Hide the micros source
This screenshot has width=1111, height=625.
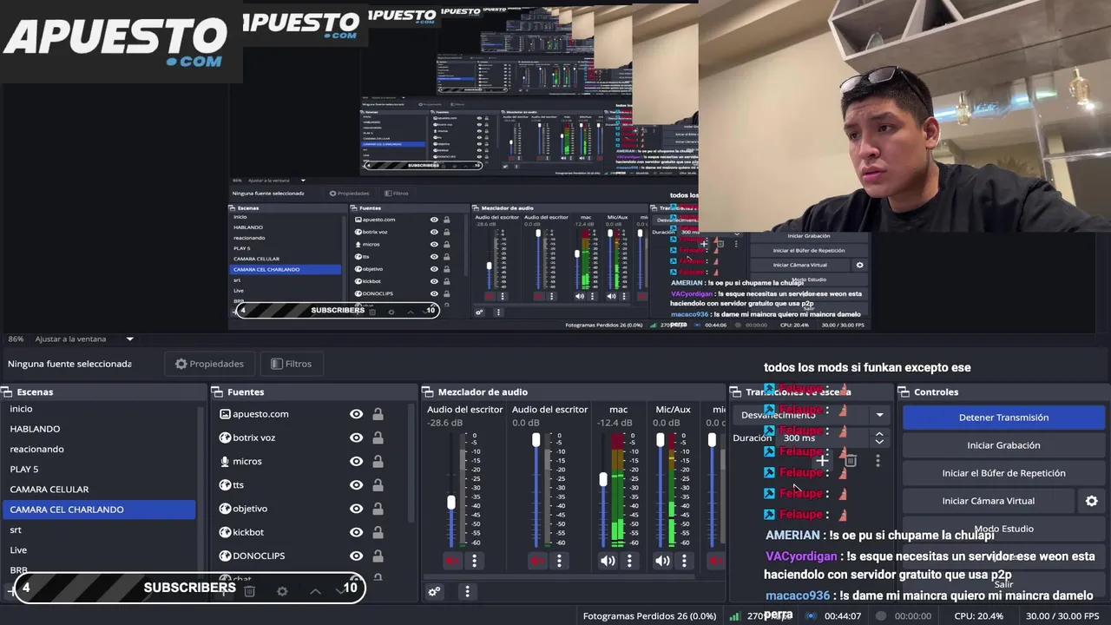(x=356, y=461)
